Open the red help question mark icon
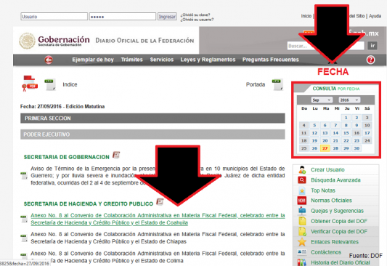Screen dimensions: 387x266 click(370, 60)
